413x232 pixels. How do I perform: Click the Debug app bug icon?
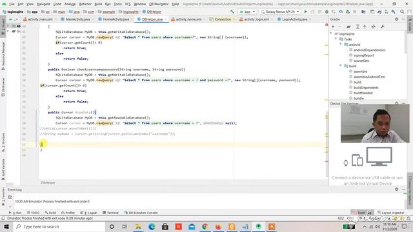click(327, 12)
